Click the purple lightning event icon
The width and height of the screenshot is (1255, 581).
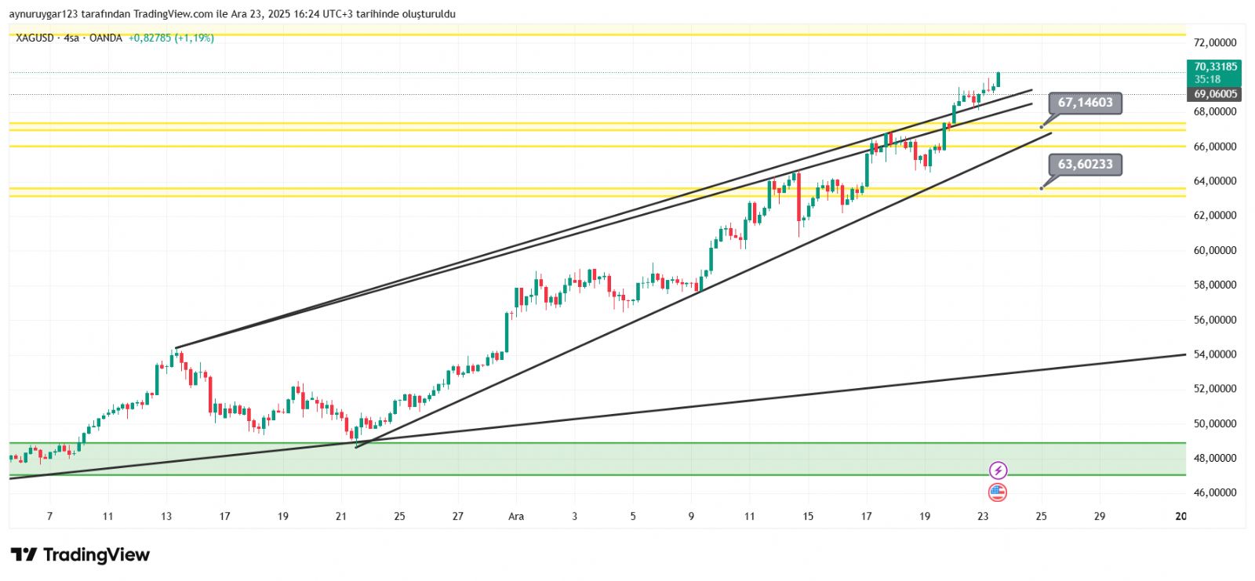tap(998, 470)
